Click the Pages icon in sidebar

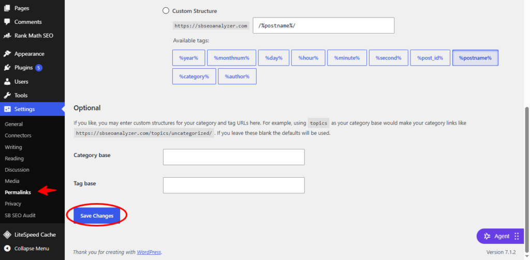(x=7, y=8)
